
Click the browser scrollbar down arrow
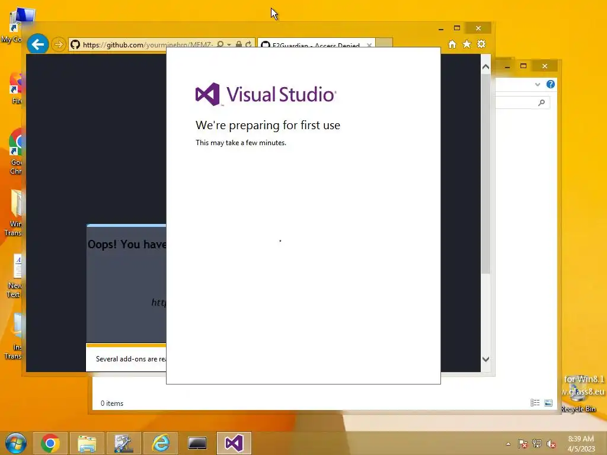click(x=486, y=359)
